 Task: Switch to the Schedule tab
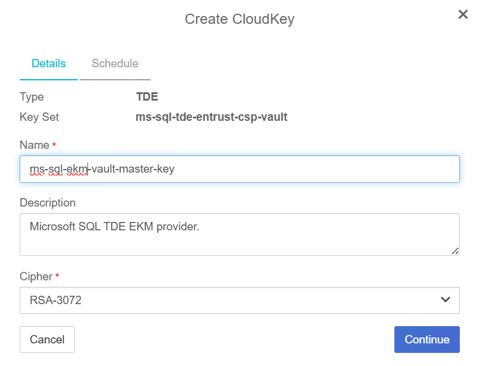(x=114, y=64)
